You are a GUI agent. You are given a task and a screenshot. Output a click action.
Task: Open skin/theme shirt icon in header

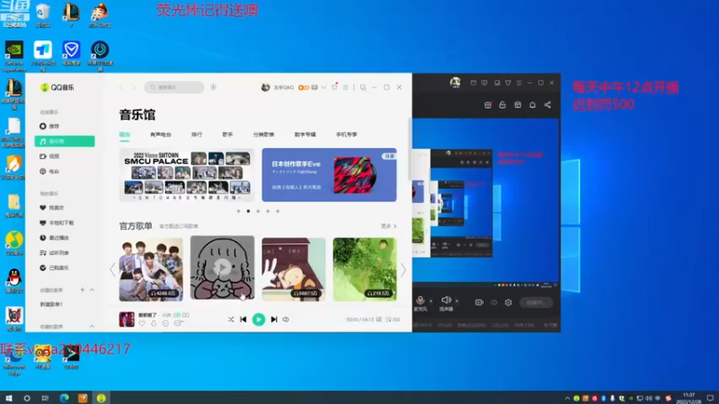pyautogui.click(x=334, y=87)
